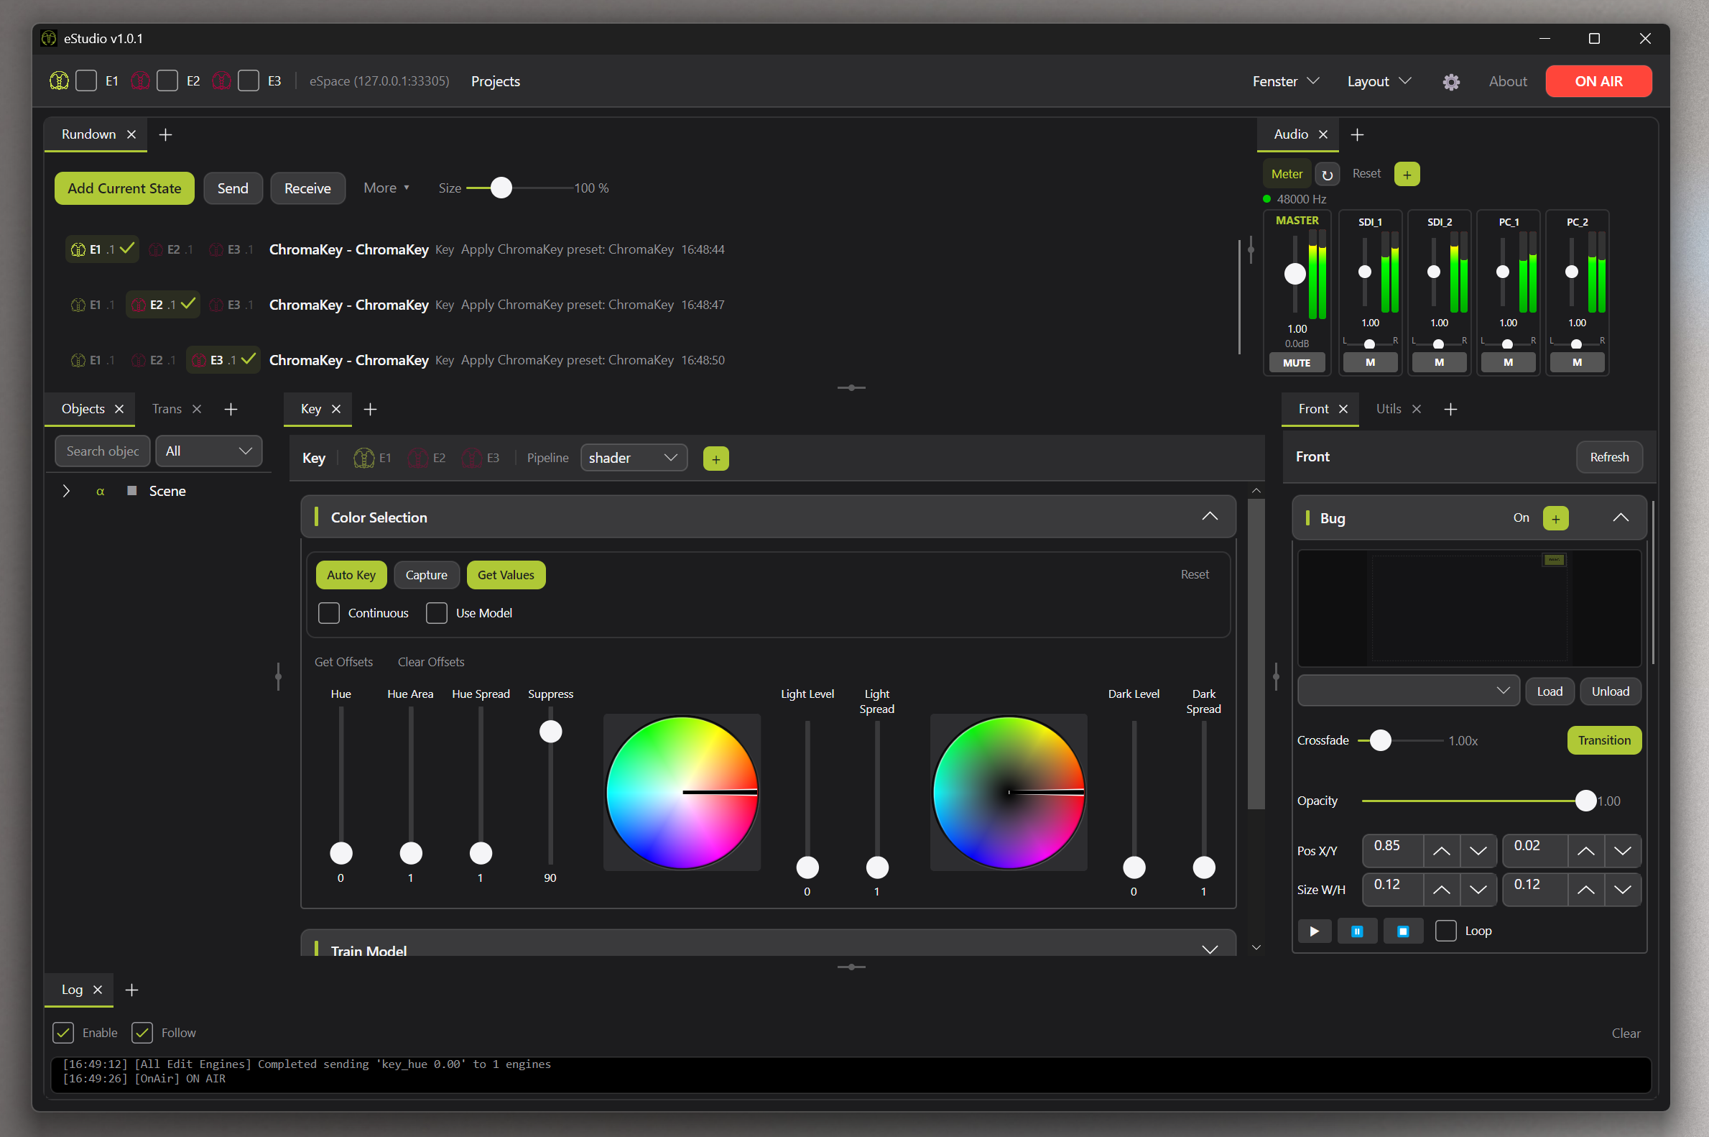Toggle the E2 checkbox in top bar
This screenshot has height=1137, width=1709.
coord(167,80)
